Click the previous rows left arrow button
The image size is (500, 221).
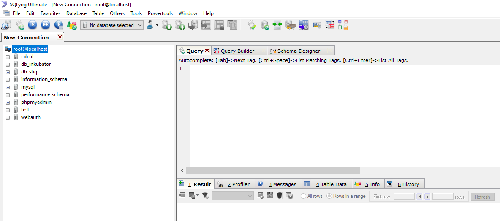click(x=420, y=197)
